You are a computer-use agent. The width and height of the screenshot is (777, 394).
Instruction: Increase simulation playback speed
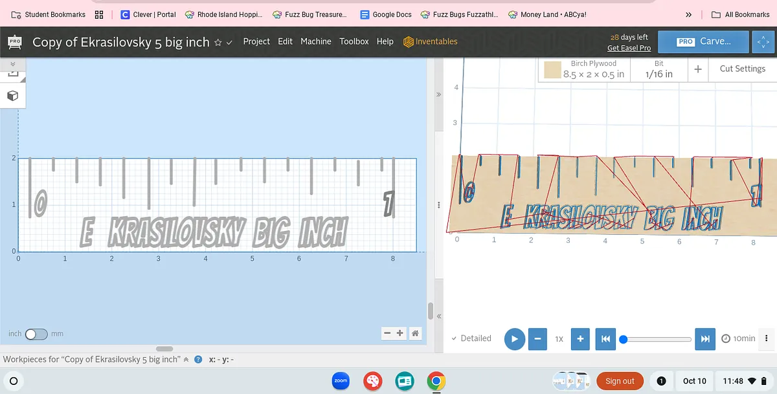[580, 338]
